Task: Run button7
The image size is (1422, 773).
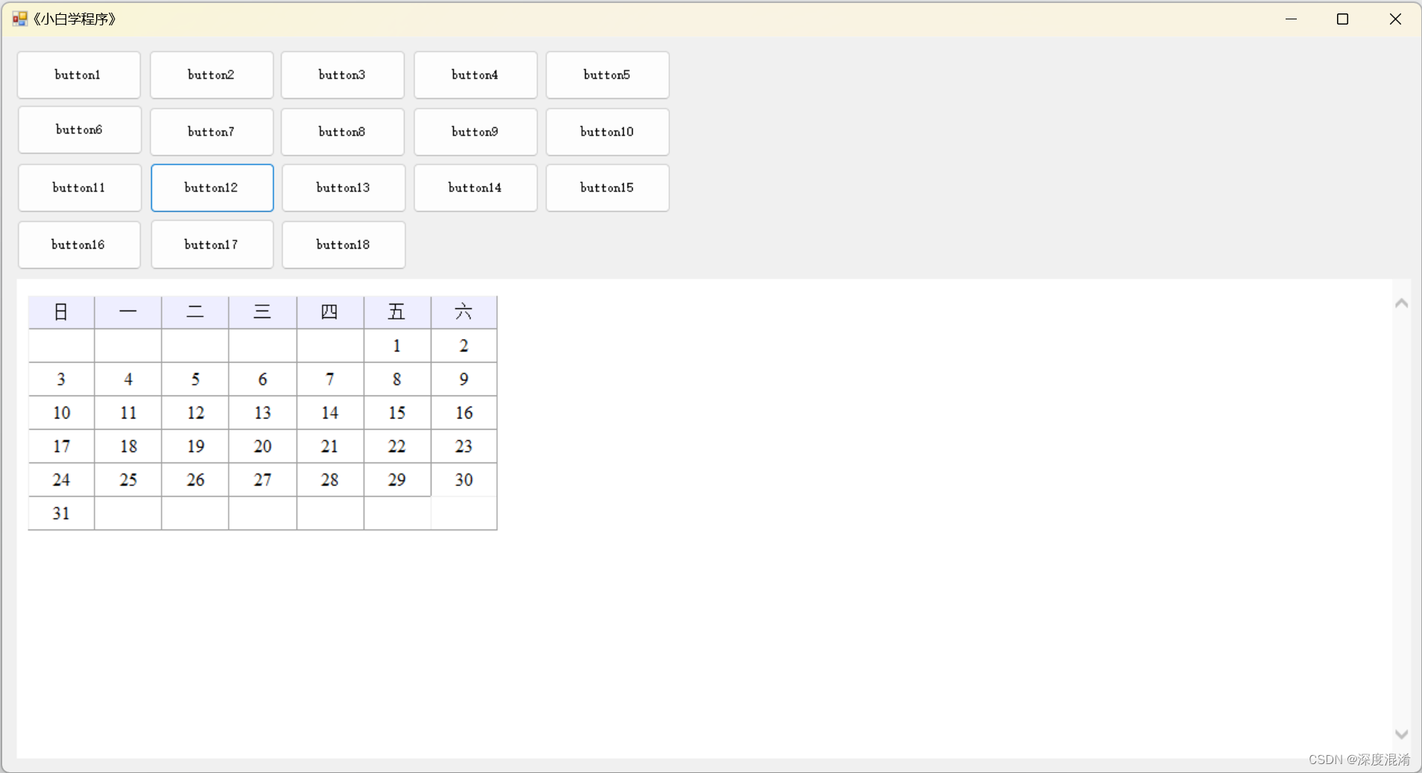Action: [212, 132]
